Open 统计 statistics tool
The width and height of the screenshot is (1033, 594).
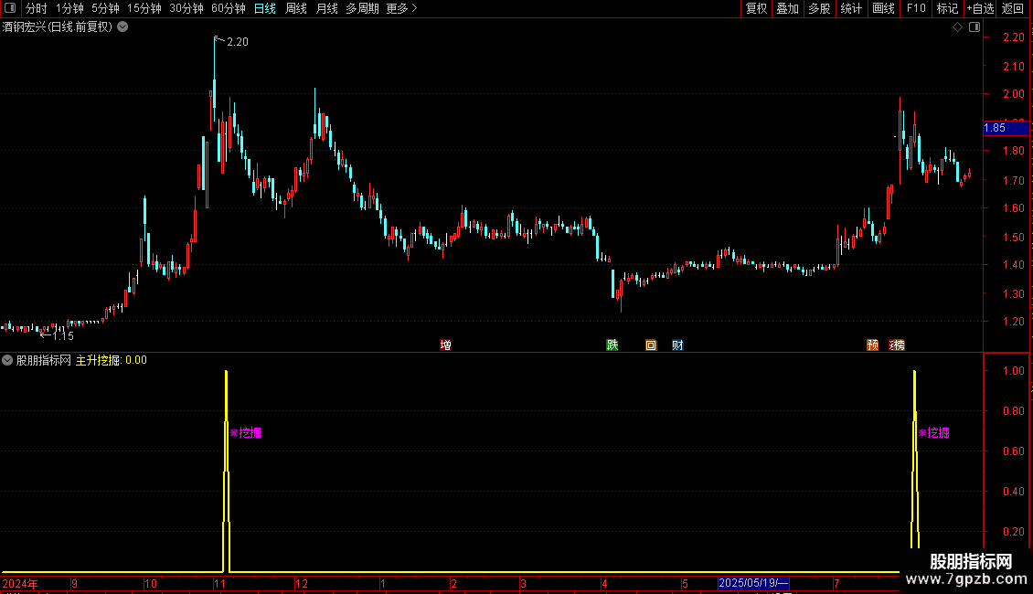tap(851, 8)
